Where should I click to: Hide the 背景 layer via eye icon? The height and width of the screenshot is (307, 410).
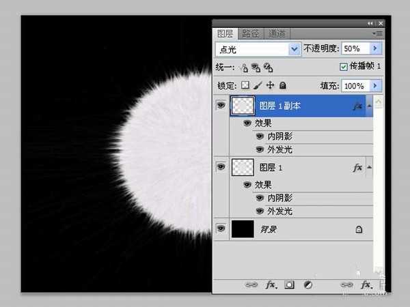point(221,230)
